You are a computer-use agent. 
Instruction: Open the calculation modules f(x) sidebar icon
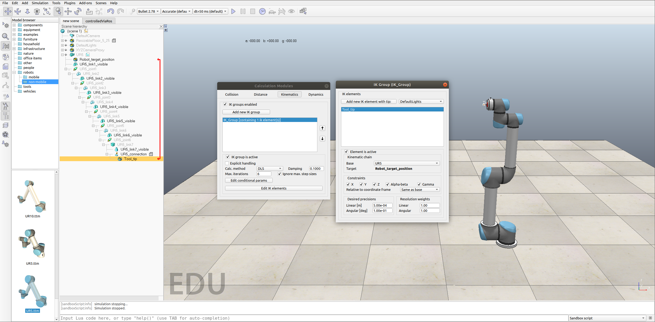point(6,46)
